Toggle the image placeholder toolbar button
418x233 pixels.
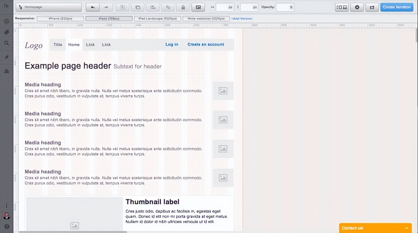point(198,7)
